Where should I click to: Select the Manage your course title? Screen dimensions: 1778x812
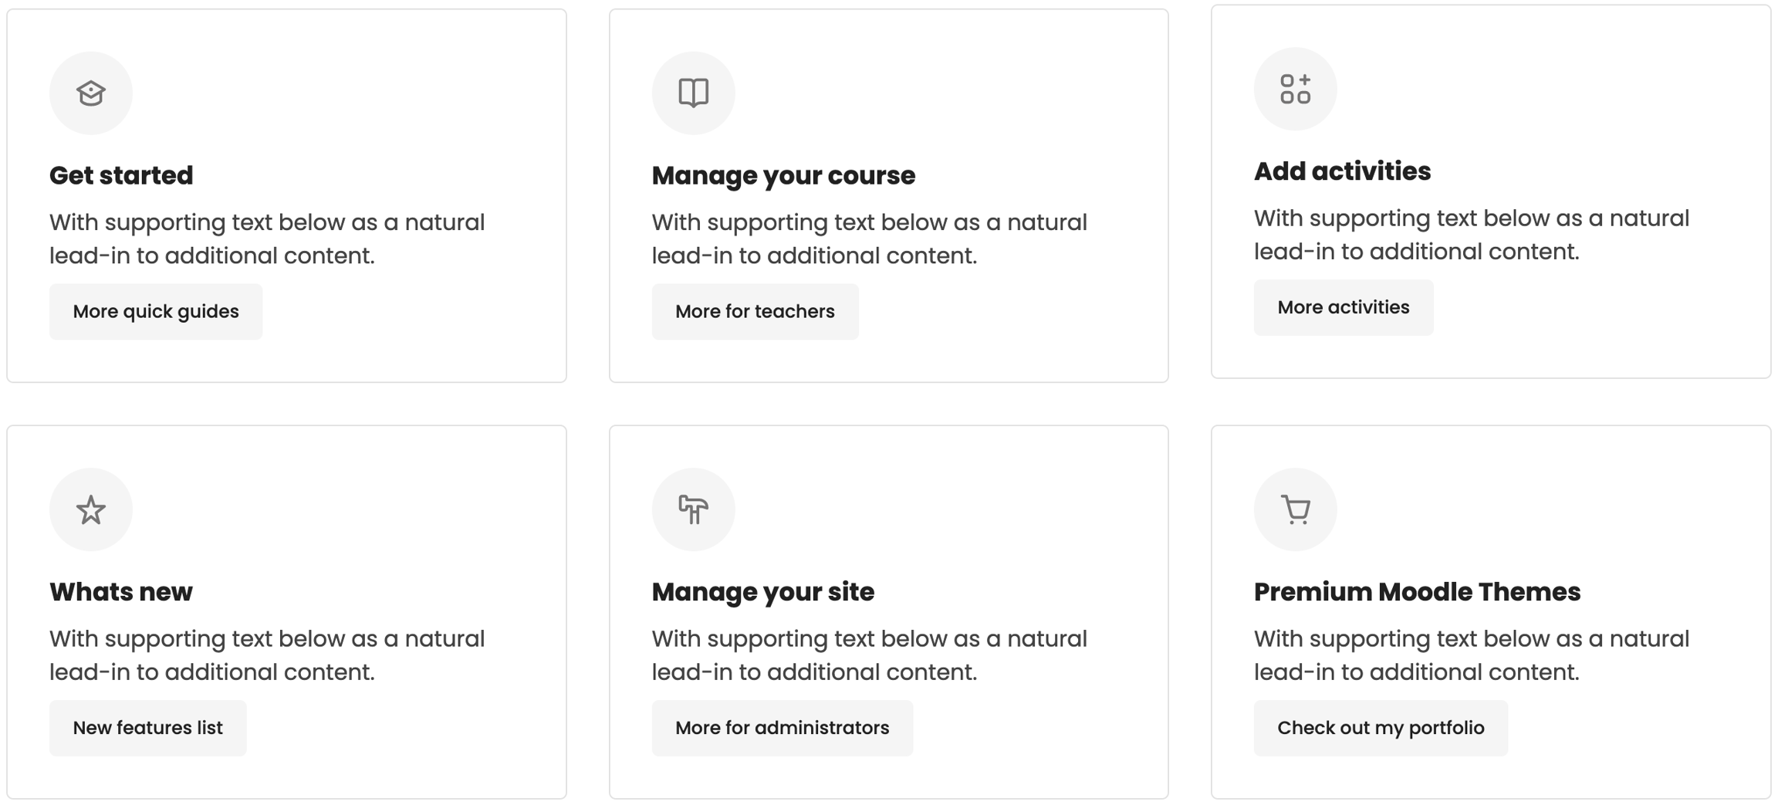coord(783,176)
